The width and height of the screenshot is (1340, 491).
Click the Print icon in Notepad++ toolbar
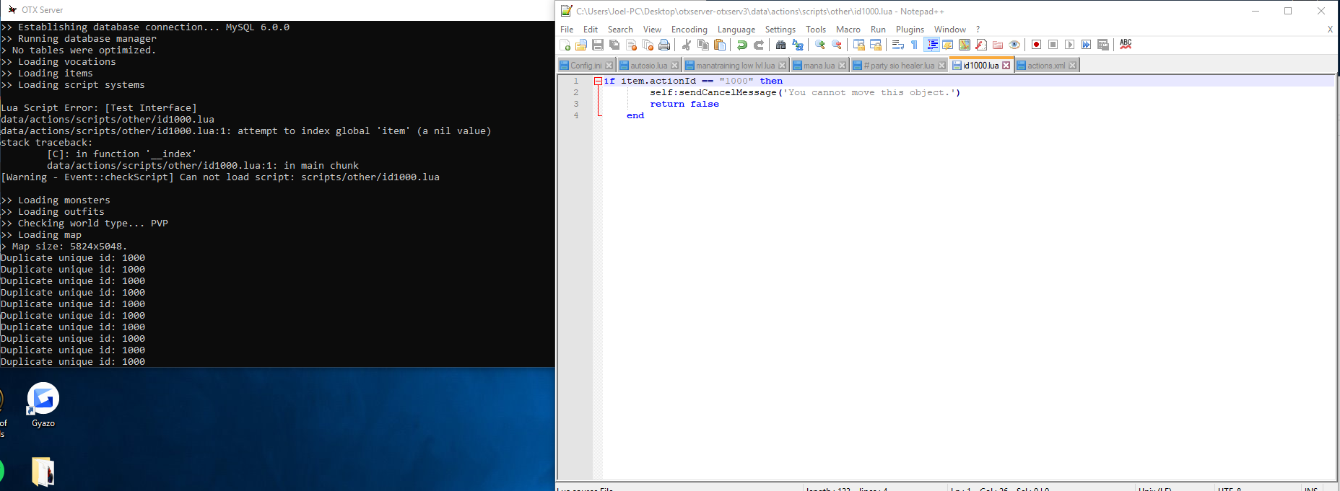point(664,45)
